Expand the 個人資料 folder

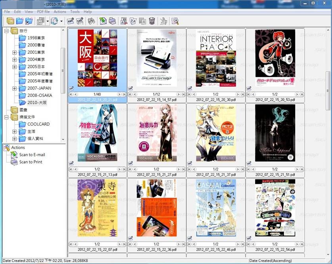point(14,139)
